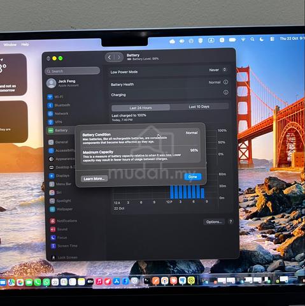Screen dimensions: 305x306
Task: Select Focus in the settings sidebar
Action: click(59, 238)
